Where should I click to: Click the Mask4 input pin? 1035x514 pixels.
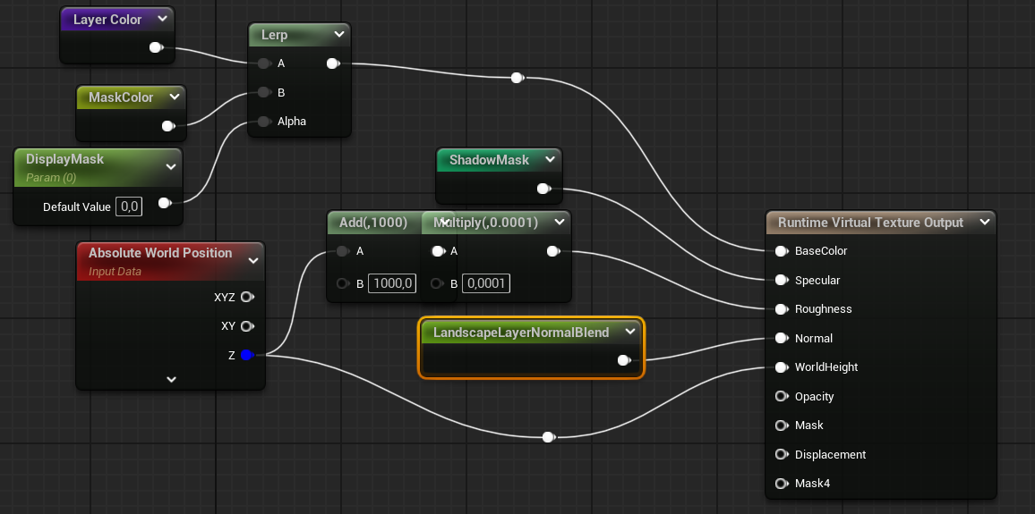pos(781,484)
